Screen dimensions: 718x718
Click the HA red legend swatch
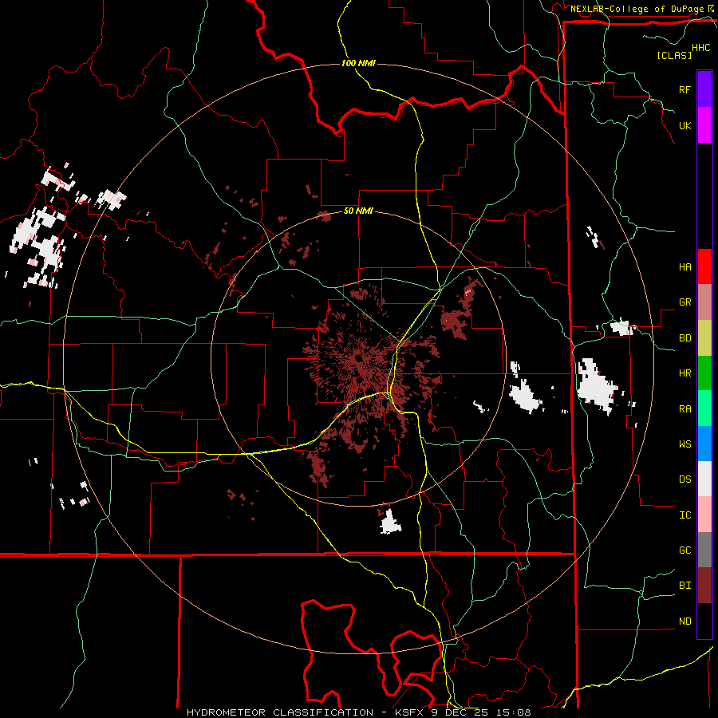tap(704, 266)
